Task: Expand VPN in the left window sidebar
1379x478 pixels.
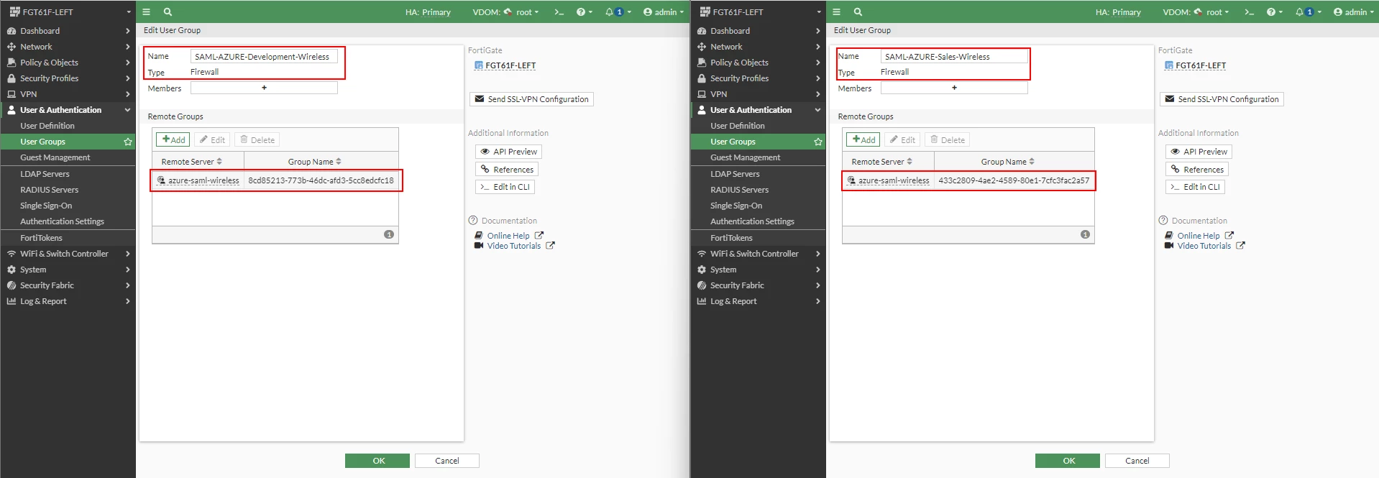Action: (68, 94)
